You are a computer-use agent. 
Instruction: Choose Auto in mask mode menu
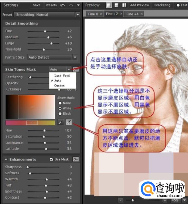coord(58,81)
